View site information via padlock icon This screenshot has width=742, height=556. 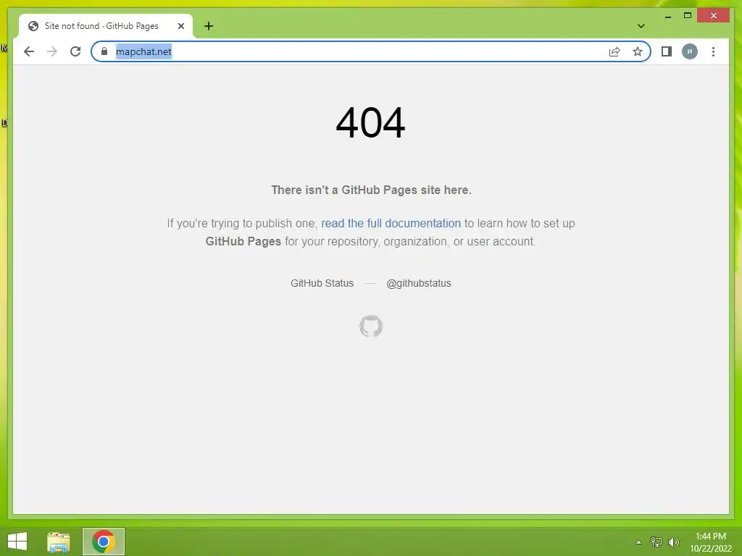click(104, 51)
